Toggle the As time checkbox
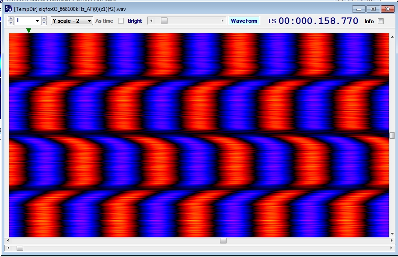Screen dimensions: 398x257 (x=121, y=21)
